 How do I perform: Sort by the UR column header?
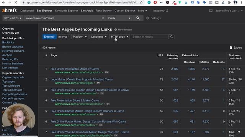point(160,56)
